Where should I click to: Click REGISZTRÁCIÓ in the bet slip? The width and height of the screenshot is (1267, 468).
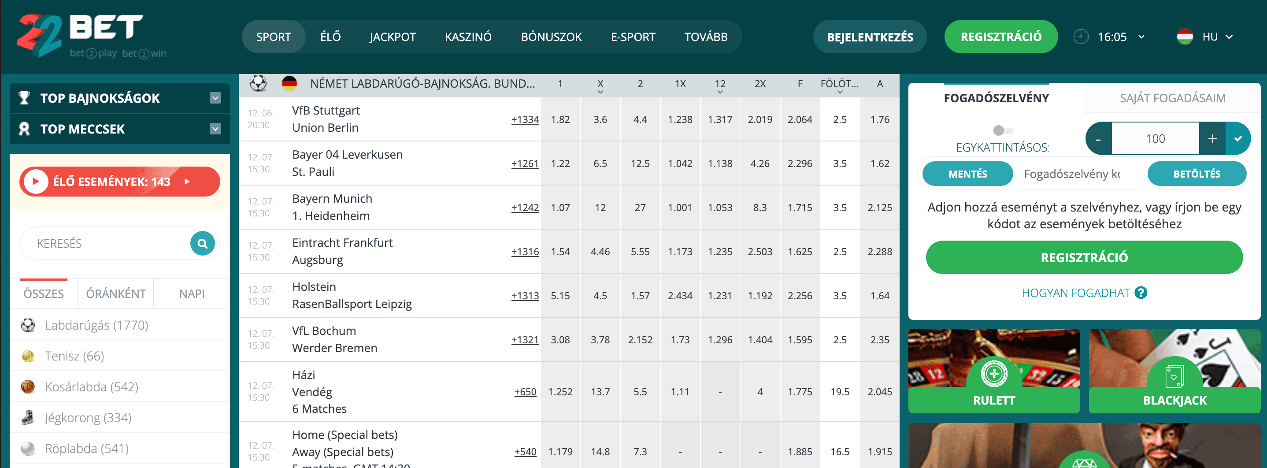[x=1084, y=257]
